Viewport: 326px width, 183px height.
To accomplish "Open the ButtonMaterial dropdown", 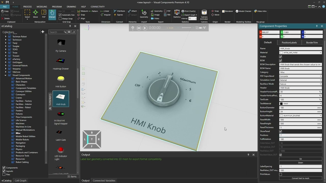I will click(x=301, y=116).
